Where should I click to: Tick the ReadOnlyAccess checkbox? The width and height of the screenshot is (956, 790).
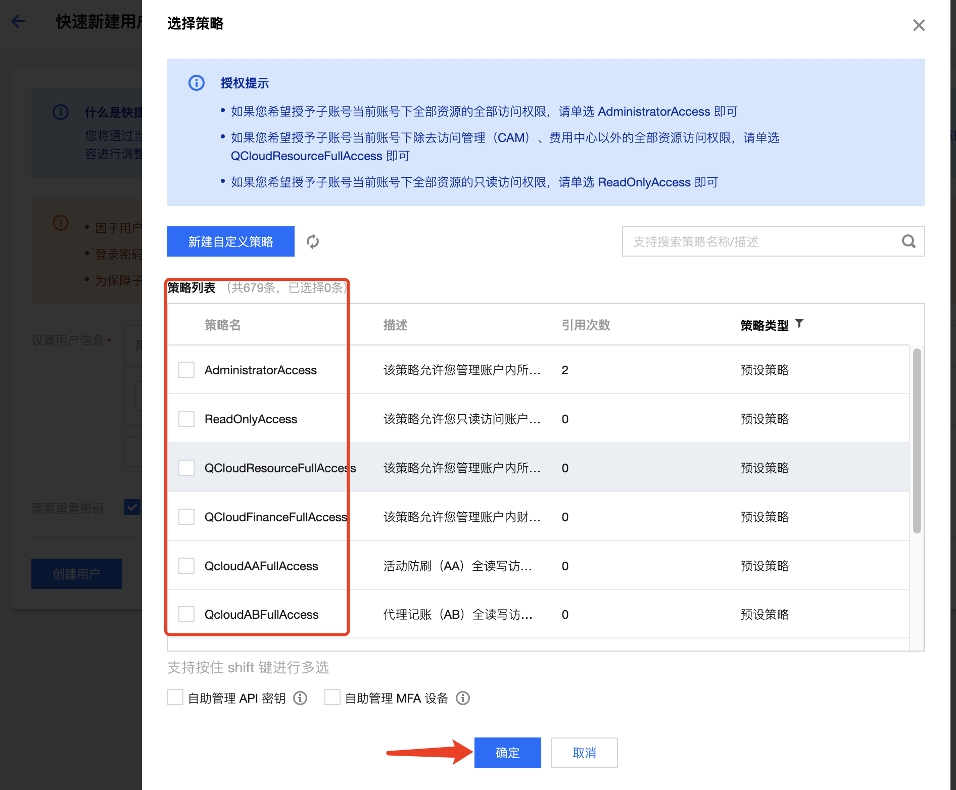tap(186, 419)
